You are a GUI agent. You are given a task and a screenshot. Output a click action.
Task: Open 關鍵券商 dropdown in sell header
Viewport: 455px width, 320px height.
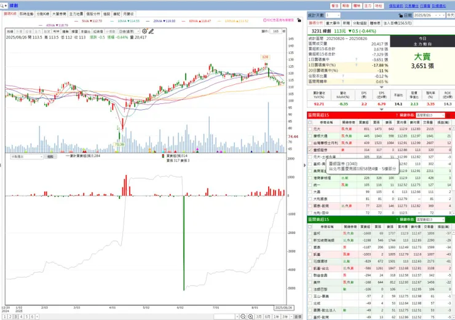tap(430, 219)
